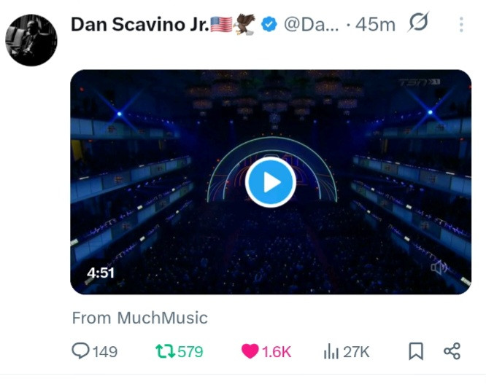486x384 pixels.
Task: Open the view analytics bar-chart icon
Action: [x=331, y=351]
